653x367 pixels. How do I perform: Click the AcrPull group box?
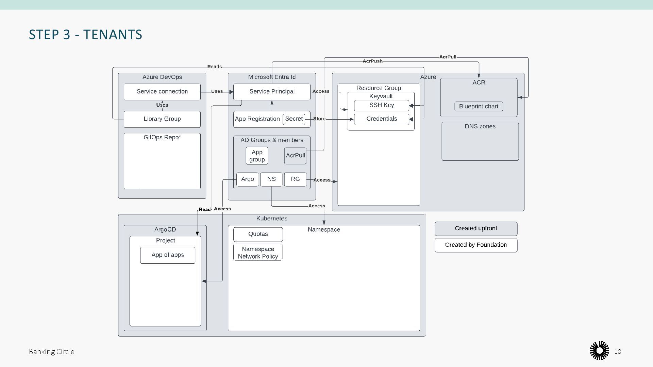(295, 156)
